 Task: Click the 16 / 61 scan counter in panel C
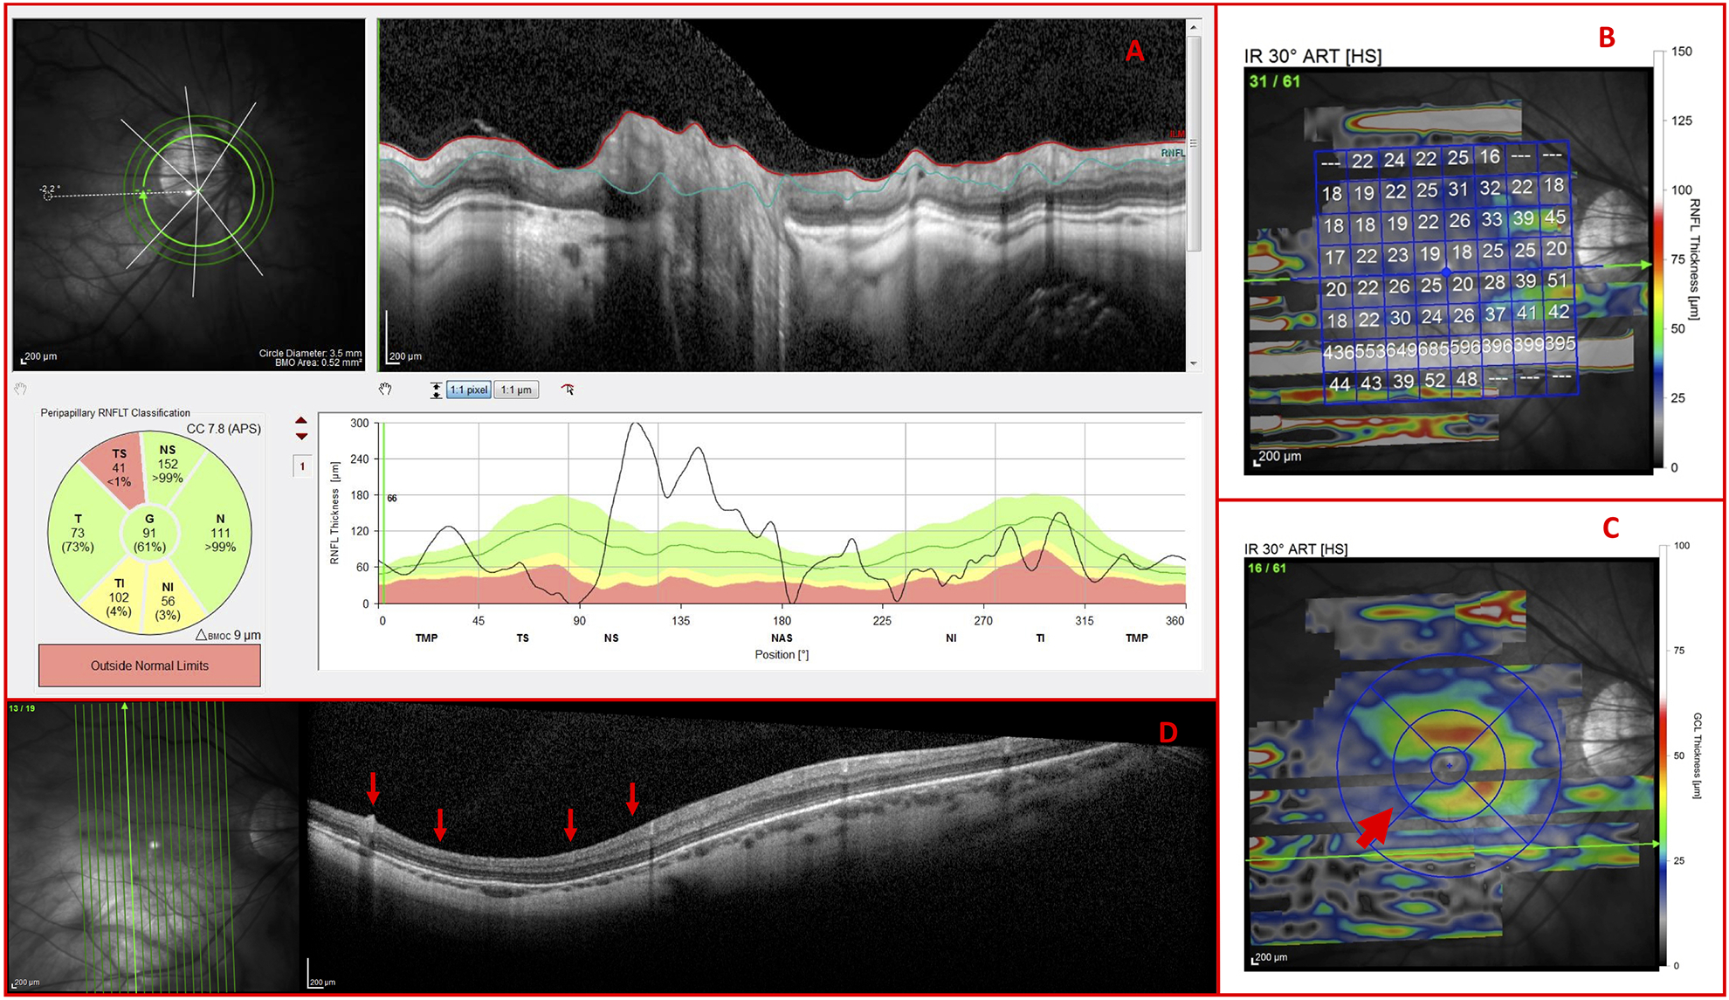[1268, 569]
